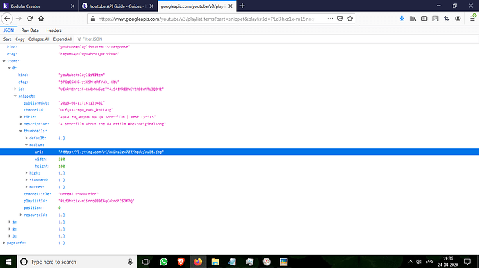Select the JSON viewer tab

click(x=8, y=30)
